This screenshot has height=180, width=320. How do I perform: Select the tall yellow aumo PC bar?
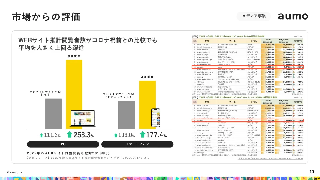coord(74,94)
